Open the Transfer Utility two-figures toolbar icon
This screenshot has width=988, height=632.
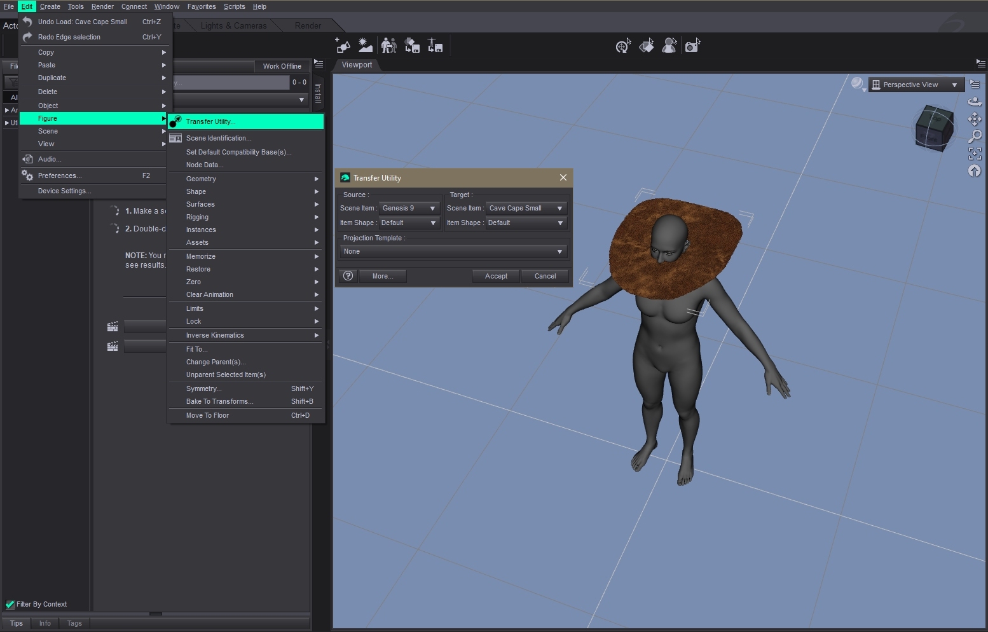[x=388, y=46]
